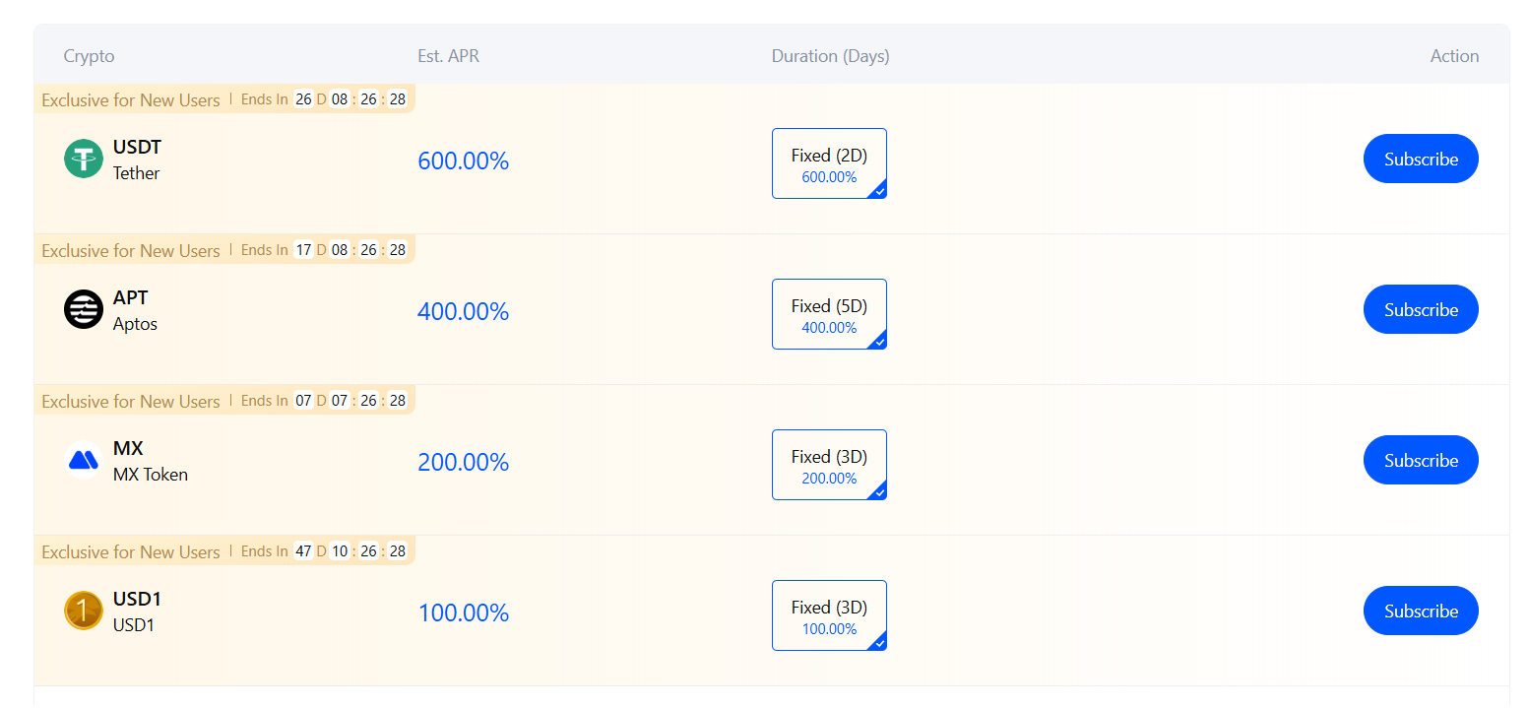Subscribe to the USD1 product
The height and width of the screenshot is (708, 1528).
tap(1421, 611)
